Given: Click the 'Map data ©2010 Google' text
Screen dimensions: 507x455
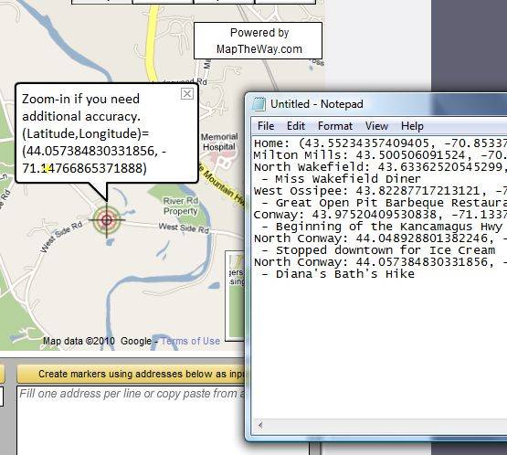Looking at the screenshot, I should coord(98,341).
